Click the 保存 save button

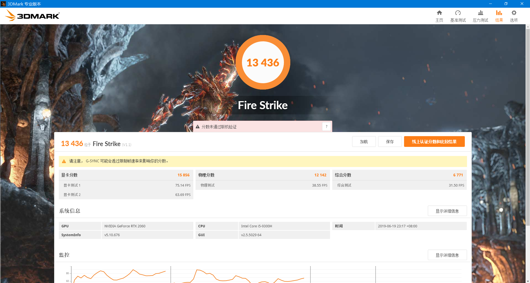click(x=390, y=142)
